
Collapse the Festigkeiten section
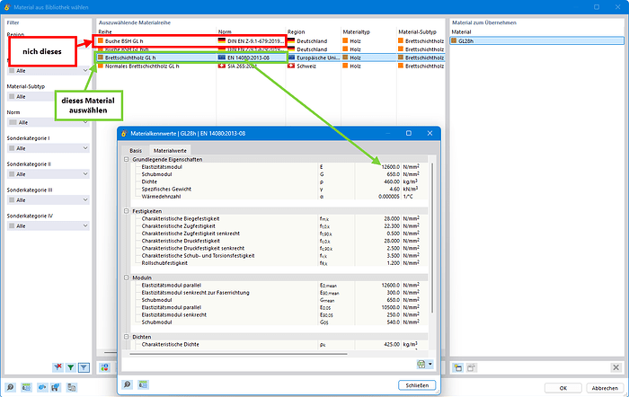coord(127,210)
